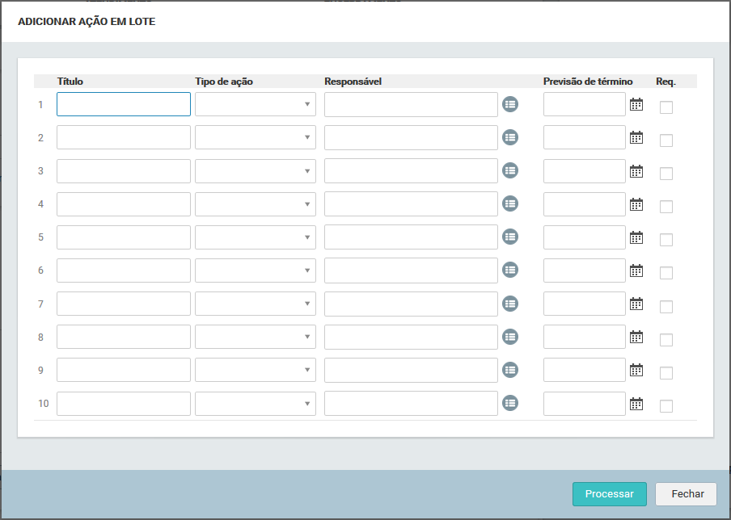731x520 pixels.
Task: Click the Responsável text field in row 4
Action: [411, 204]
